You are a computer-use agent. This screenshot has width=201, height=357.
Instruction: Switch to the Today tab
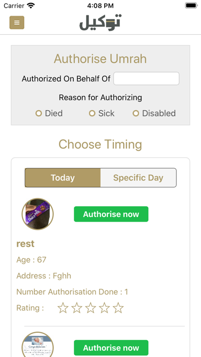(x=63, y=177)
